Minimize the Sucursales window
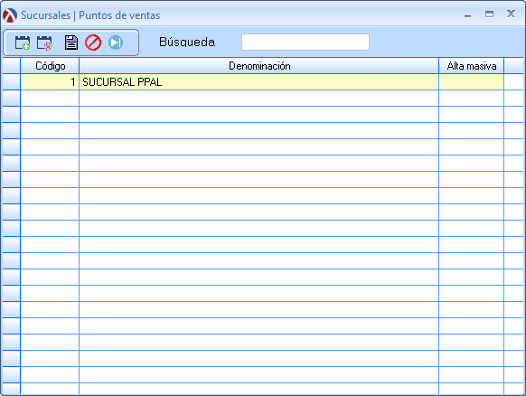The width and height of the screenshot is (526, 396). tap(467, 14)
